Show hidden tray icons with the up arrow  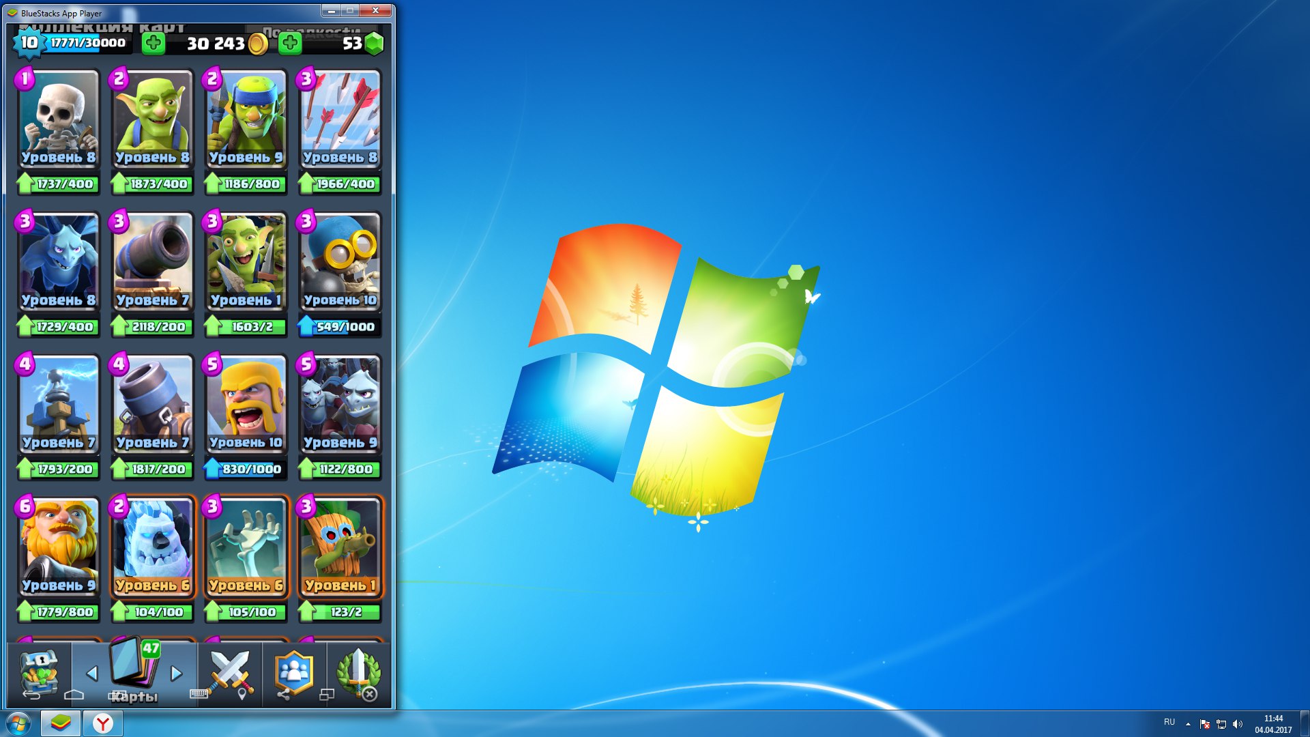click(x=1188, y=724)
